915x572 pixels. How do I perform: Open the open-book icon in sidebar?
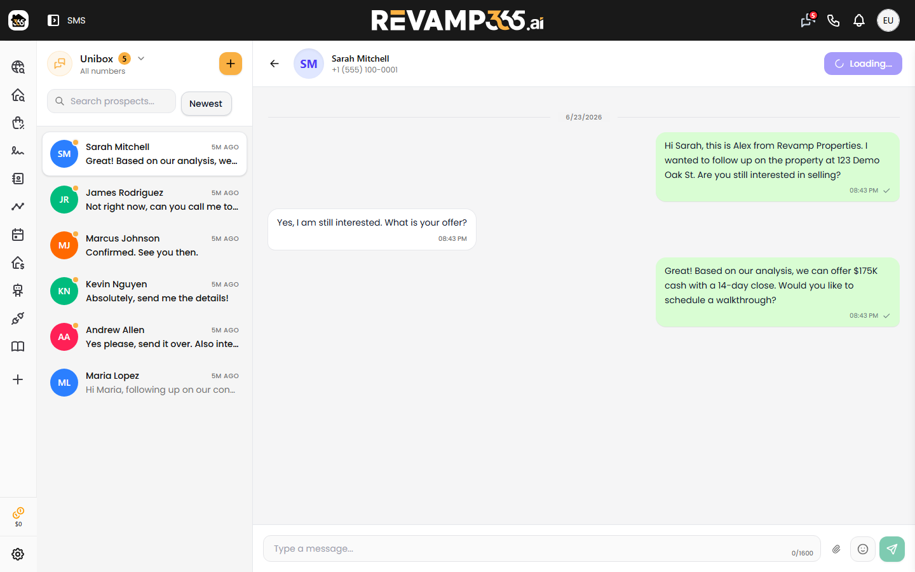[x=18, y=346]
